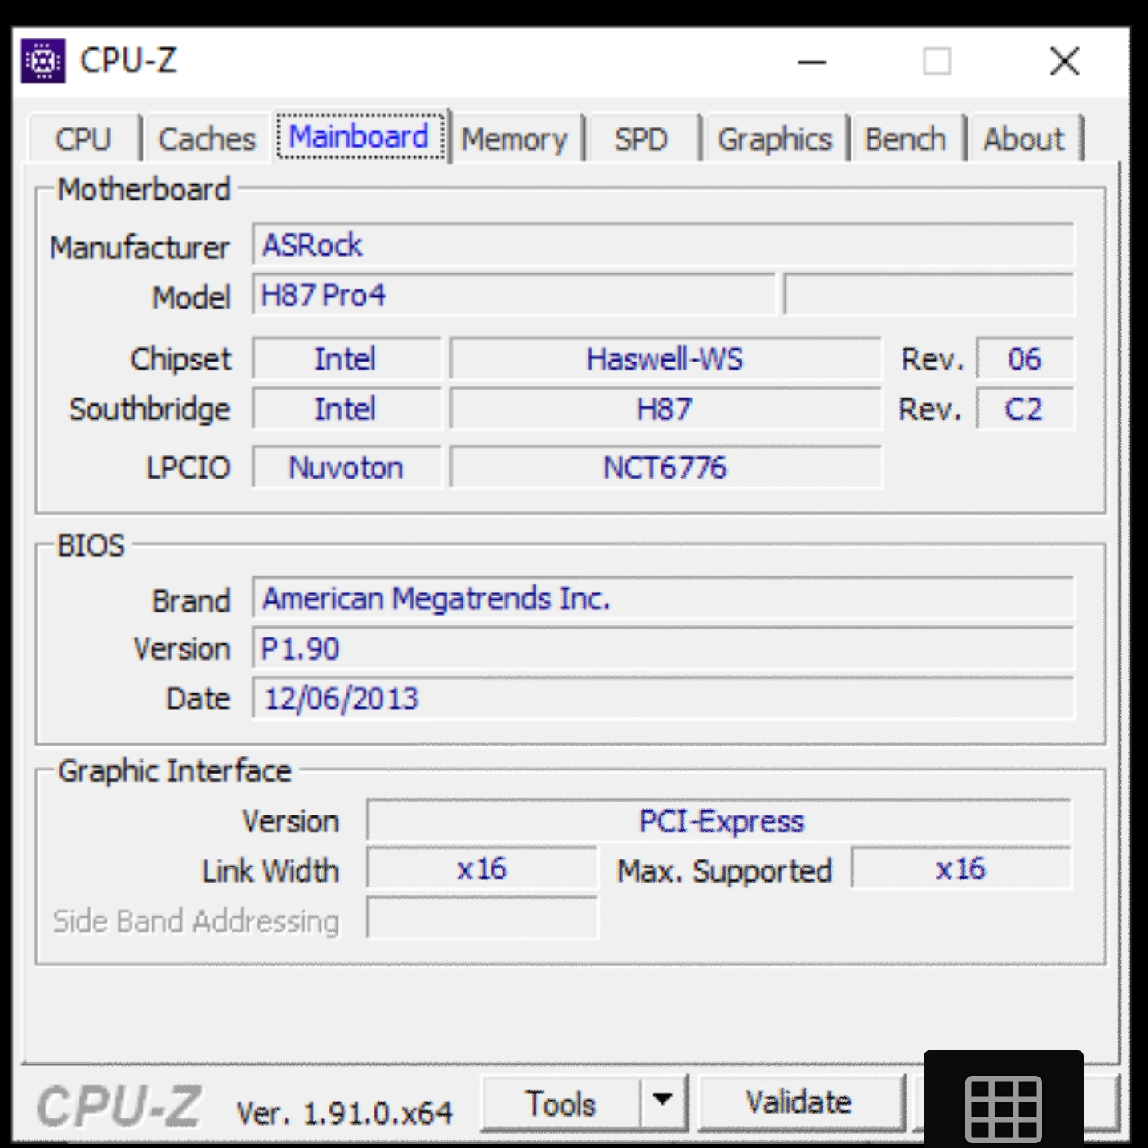
Task: Click the graphic interface version PCI-Express
Action: pos(719,820)
